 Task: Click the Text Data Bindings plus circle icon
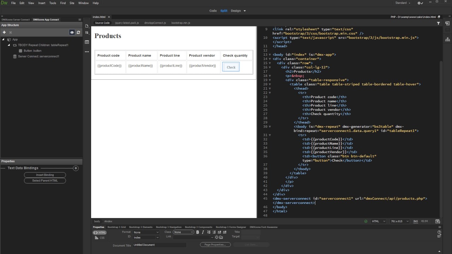[76, 168]
